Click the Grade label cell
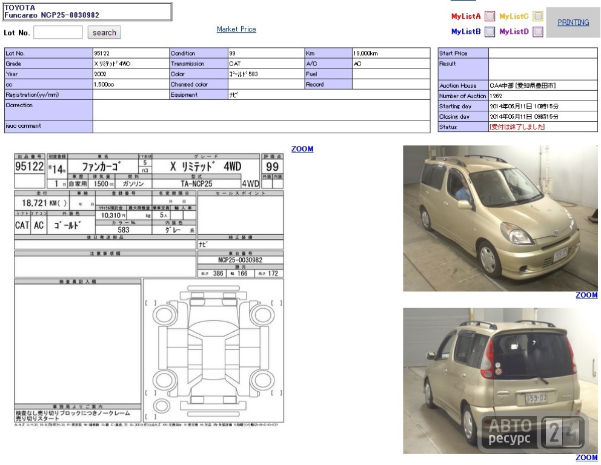 tap(48, 64)
